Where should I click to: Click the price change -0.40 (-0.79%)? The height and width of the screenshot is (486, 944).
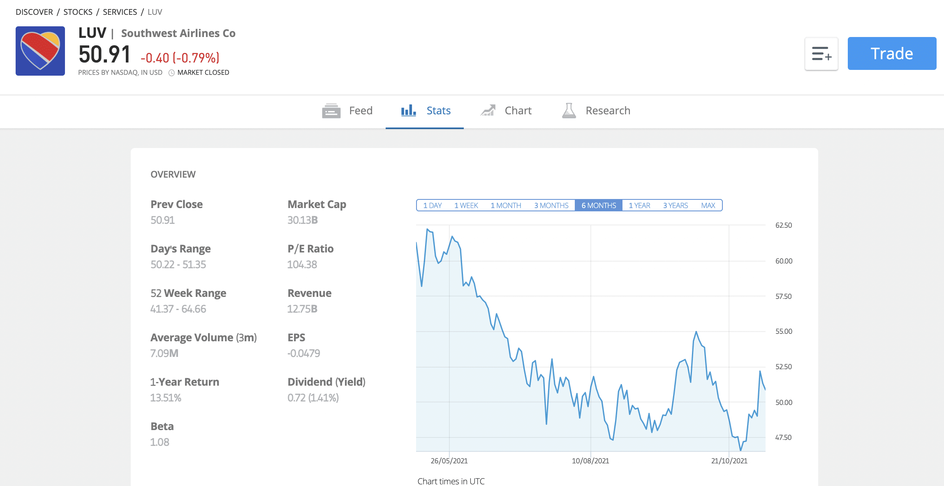(x=180, y=58)
